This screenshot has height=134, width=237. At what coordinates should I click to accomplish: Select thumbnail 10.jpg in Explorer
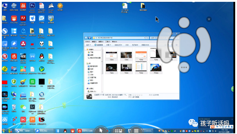pos(156,68)
